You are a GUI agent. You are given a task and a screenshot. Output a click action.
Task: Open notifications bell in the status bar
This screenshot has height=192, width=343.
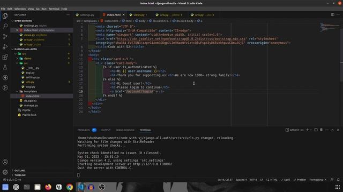(x=338, y=180)
